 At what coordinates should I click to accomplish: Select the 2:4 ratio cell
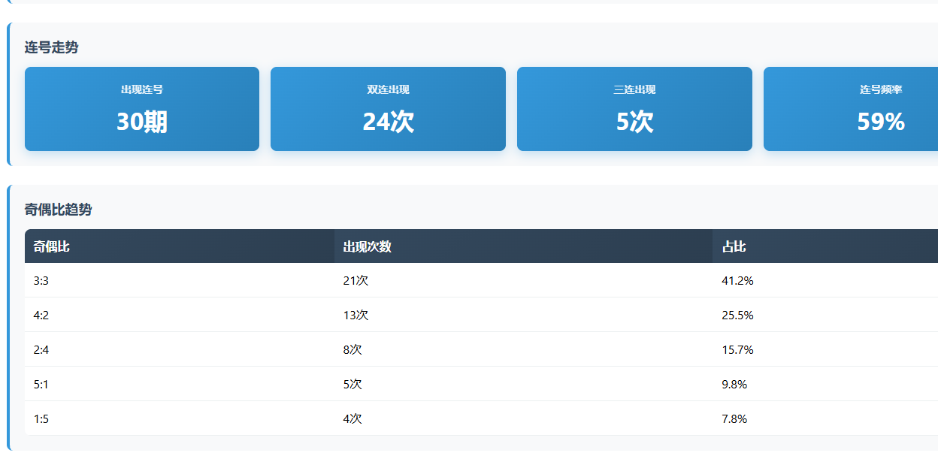tap(41, 349)
